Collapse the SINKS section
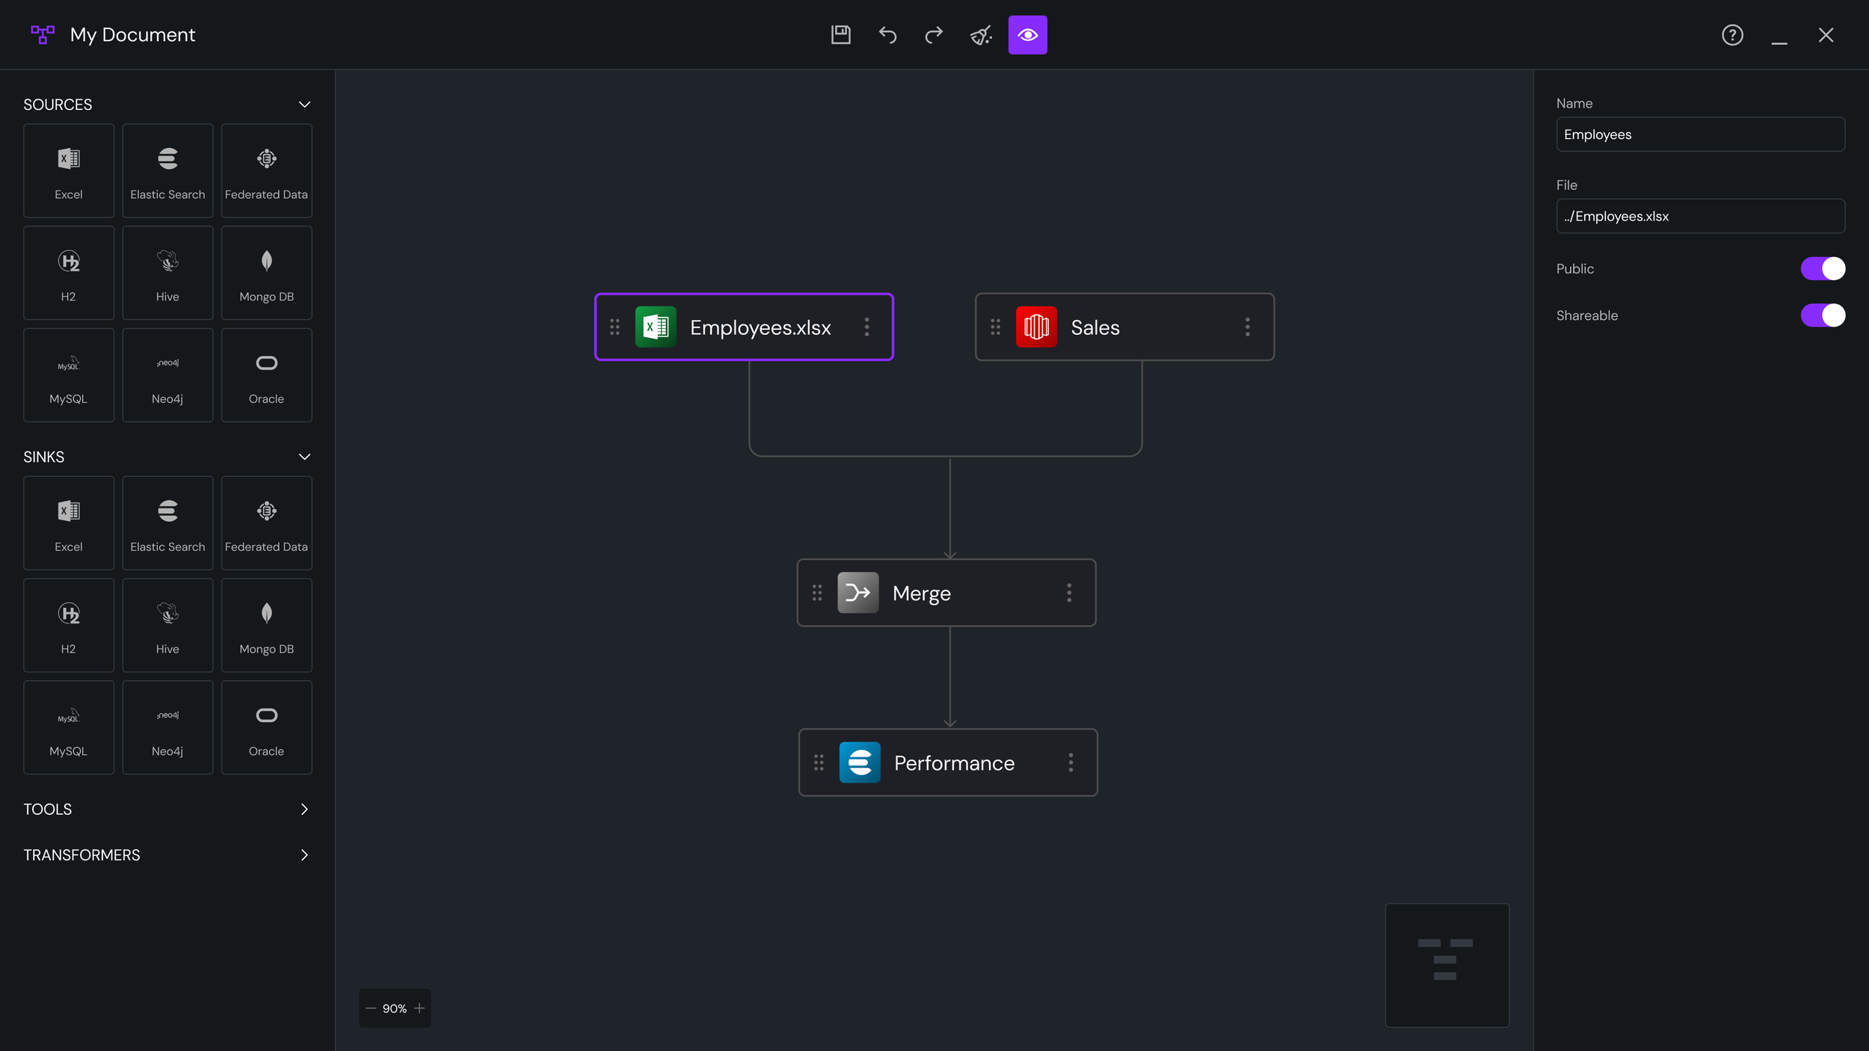The image size is (1869, 1051). (304, 457)
